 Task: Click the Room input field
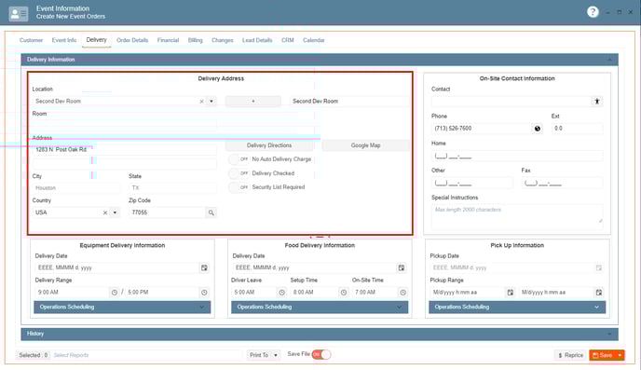point(124,124)
